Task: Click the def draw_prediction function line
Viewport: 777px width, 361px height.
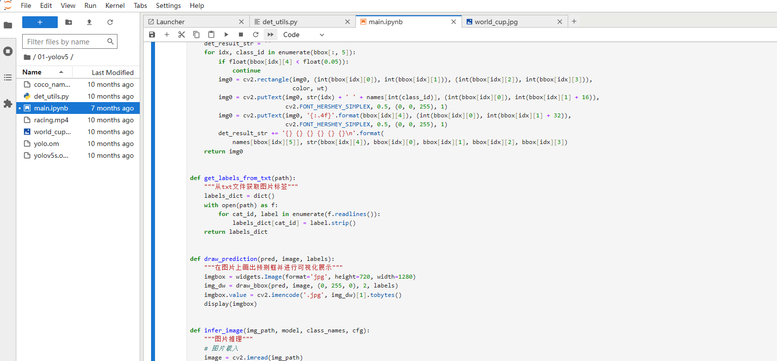Action: [262, 259]
